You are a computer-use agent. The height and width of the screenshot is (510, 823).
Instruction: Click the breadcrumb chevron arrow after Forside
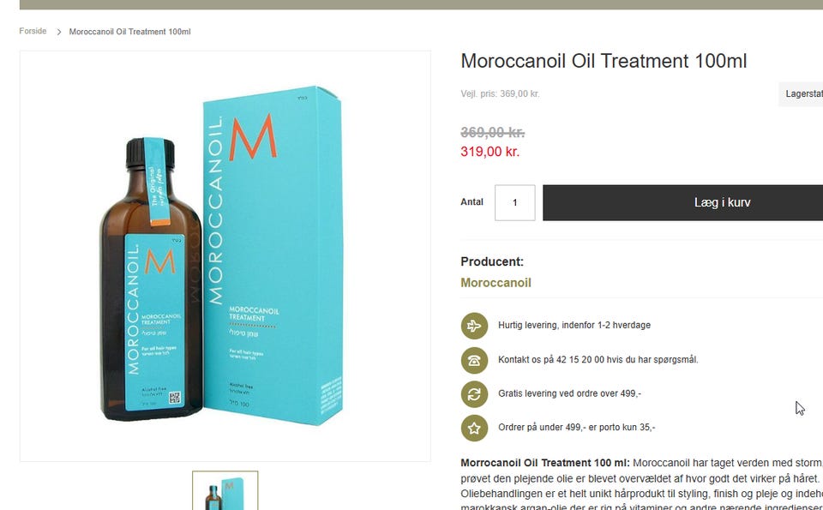(x=59, y=32)
